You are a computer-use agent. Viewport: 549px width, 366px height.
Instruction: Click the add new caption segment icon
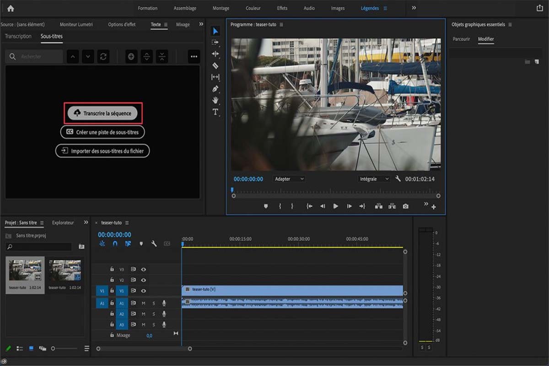(x=131, y=56)
